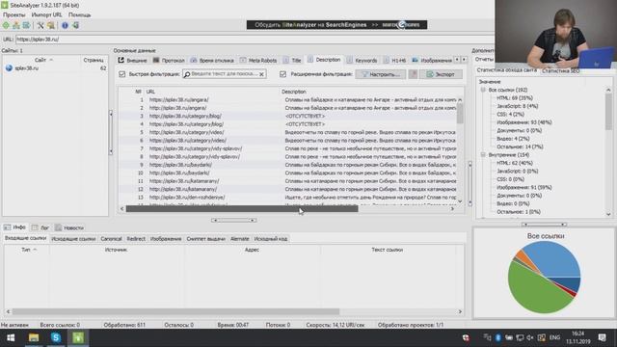Switch to the H1-H6 tab
This screenshot has width=617, height=347.
click(394, 60)
